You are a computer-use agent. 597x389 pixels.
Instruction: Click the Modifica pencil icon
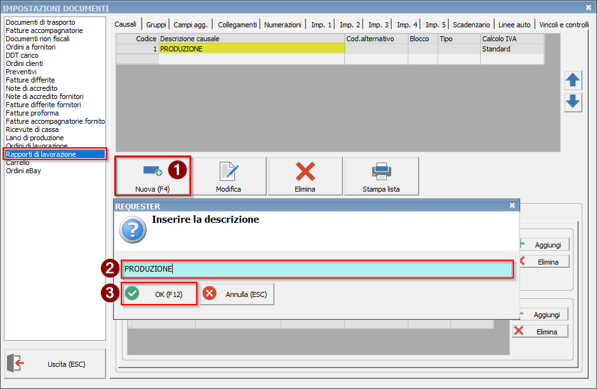[x=229, y=171]
